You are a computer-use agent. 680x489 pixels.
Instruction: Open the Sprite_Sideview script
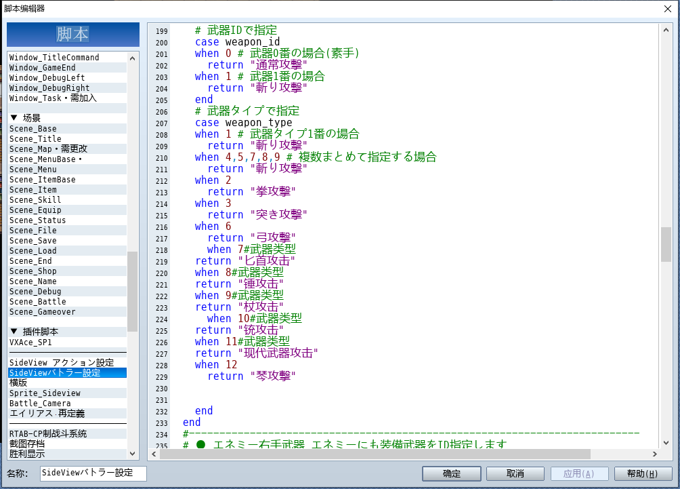pos(67,393)
